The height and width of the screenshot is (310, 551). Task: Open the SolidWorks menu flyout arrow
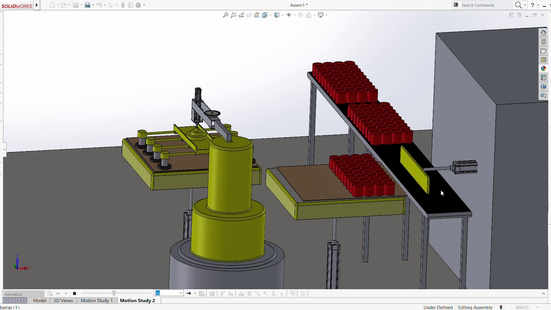click(x=37, y=5)
